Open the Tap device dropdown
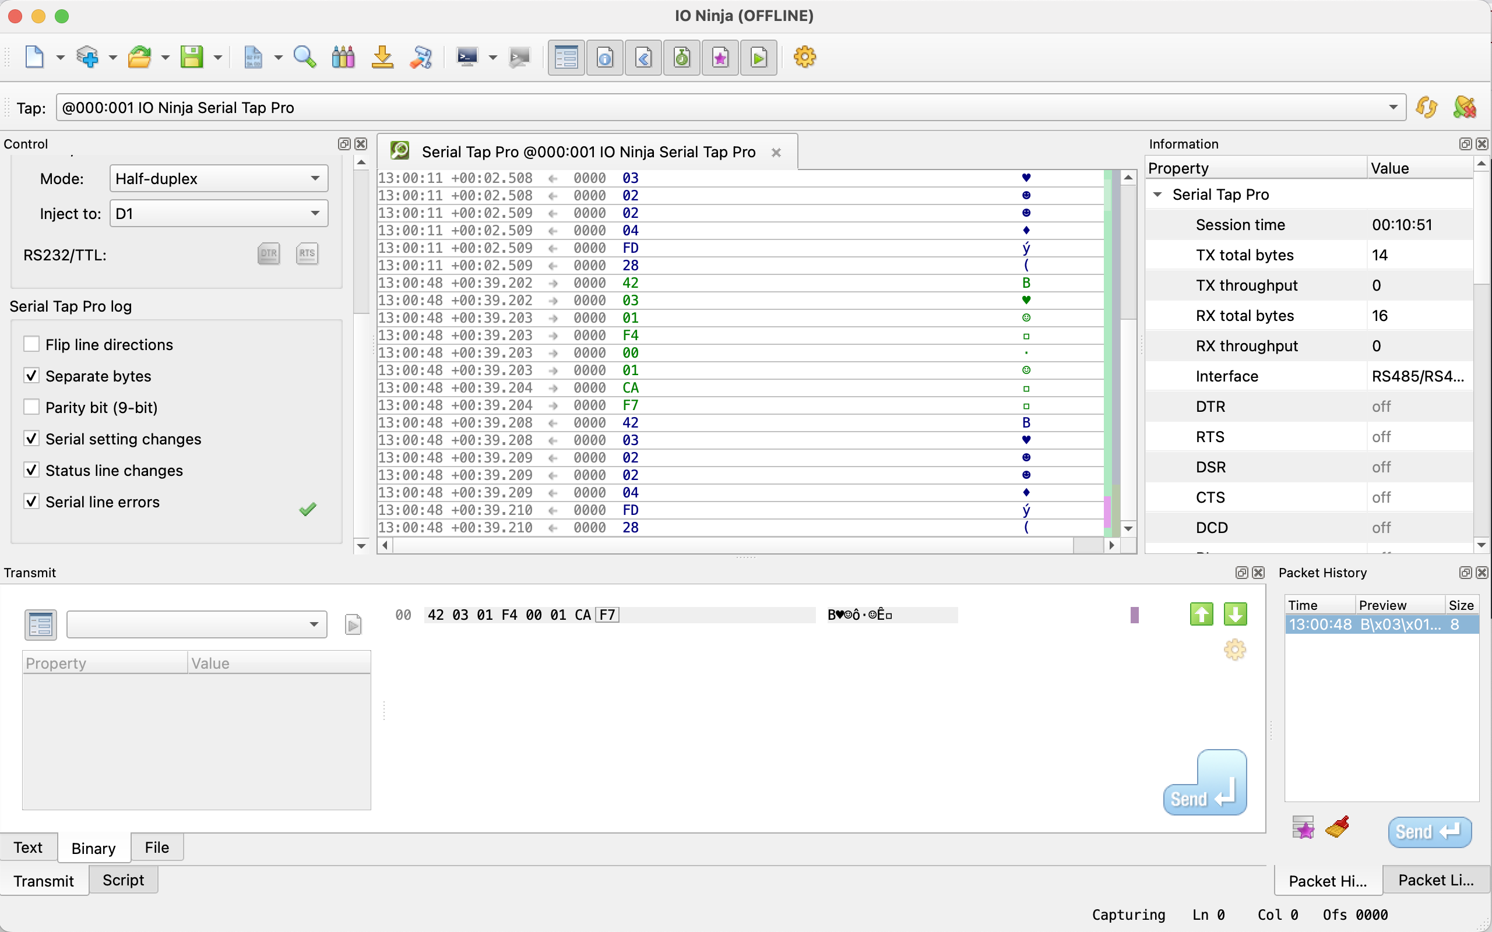This screenshot has width=1492, height=932. (x=731, y=107)
